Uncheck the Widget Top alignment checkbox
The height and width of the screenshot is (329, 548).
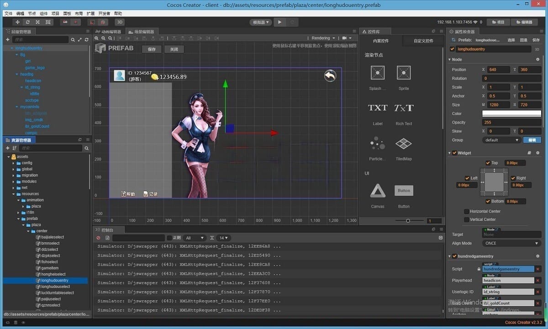pos(488,163)
